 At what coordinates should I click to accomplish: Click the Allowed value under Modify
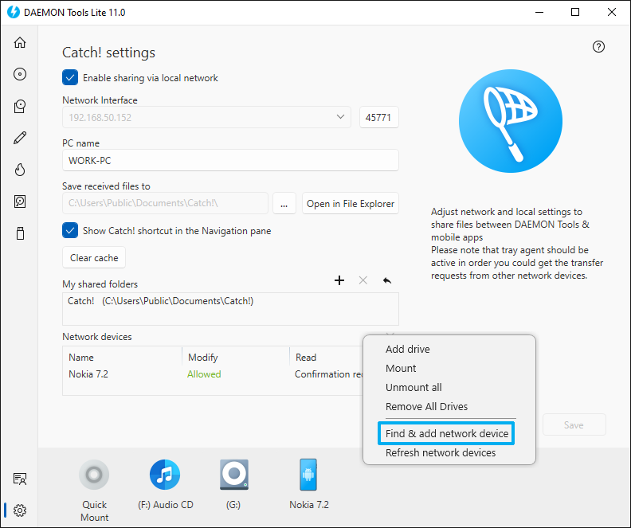[204, 374]
